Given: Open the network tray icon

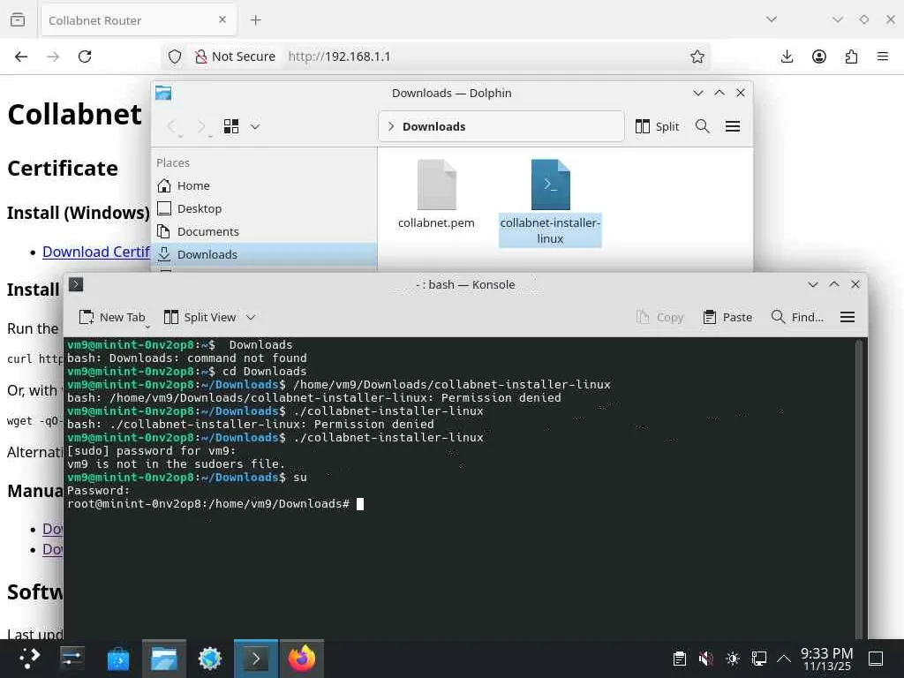Looking at the screenshot, I should pyautogui.click(x=758, y=659).
